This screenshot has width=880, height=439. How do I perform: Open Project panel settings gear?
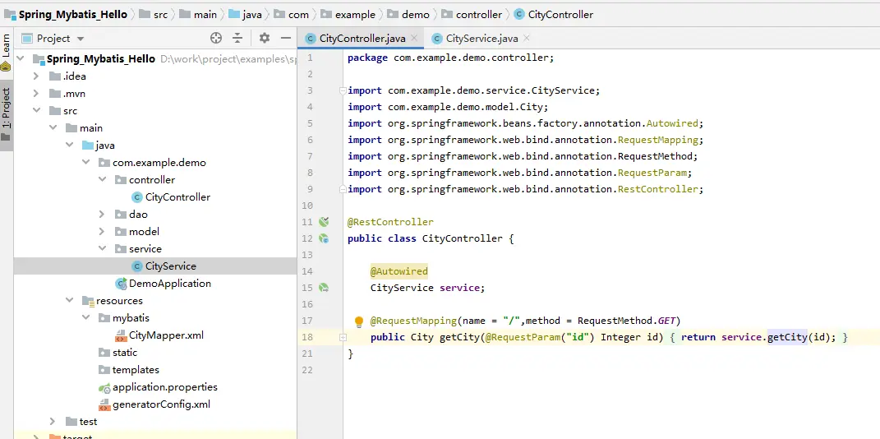(x=265, y=38)
